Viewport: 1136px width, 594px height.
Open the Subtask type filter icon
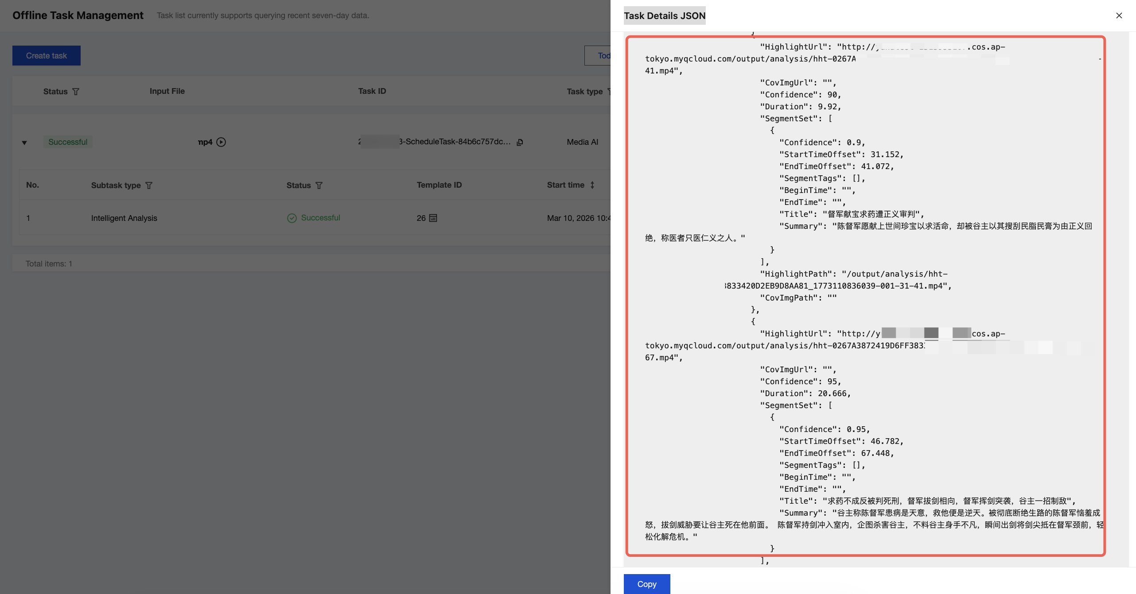149,185
